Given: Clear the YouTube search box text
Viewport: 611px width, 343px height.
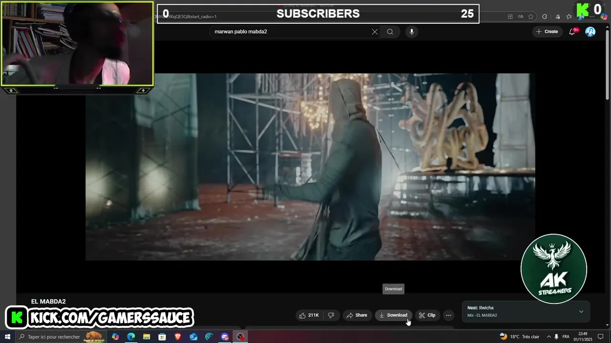Looking at the screenshot, I should (x=375, y=32).
